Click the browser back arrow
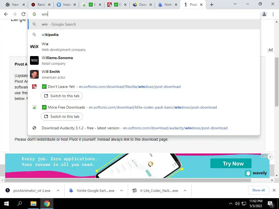 6,14
